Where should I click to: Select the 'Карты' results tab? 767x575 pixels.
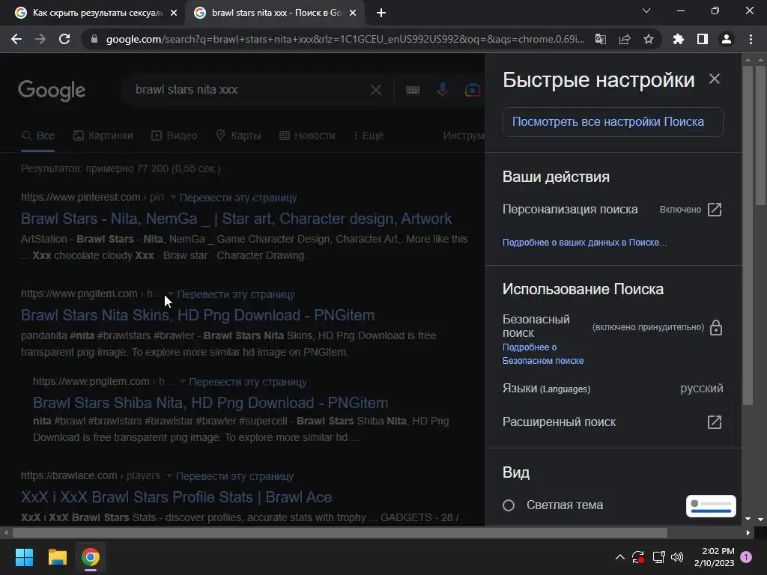tap(238, 136)
